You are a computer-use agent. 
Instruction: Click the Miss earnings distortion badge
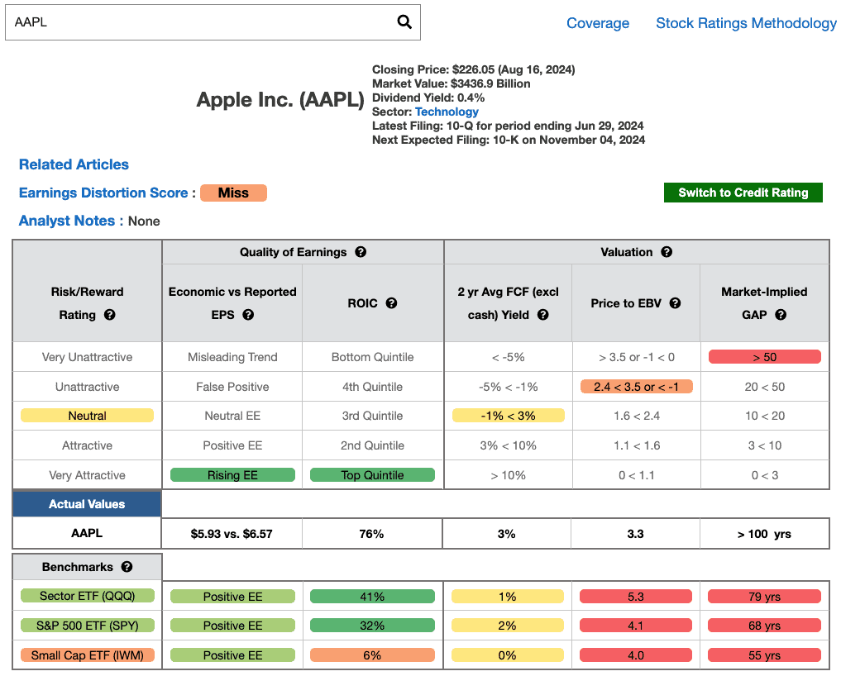click(x=233, y=193)
